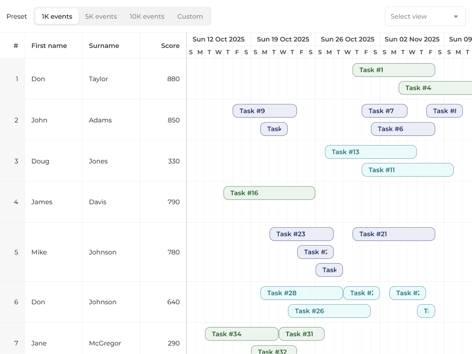Open the Select view dropdown
Screen dimensions: 472x354
coord(425,16)
